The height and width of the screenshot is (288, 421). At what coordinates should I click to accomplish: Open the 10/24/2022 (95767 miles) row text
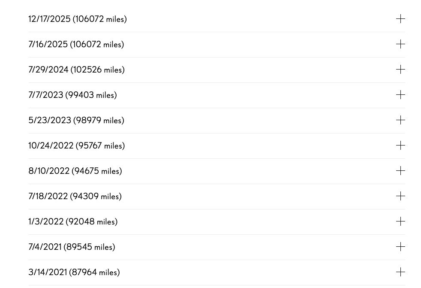[77, 146]
